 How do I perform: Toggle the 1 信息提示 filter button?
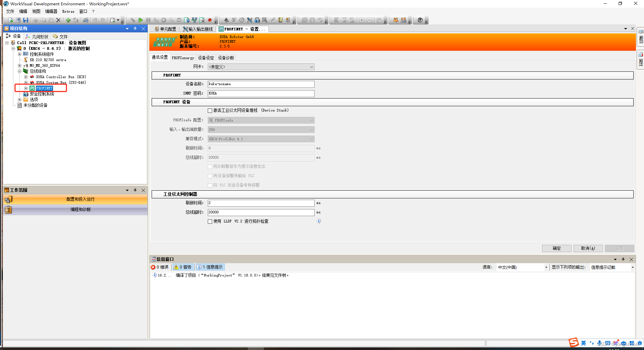210,267
